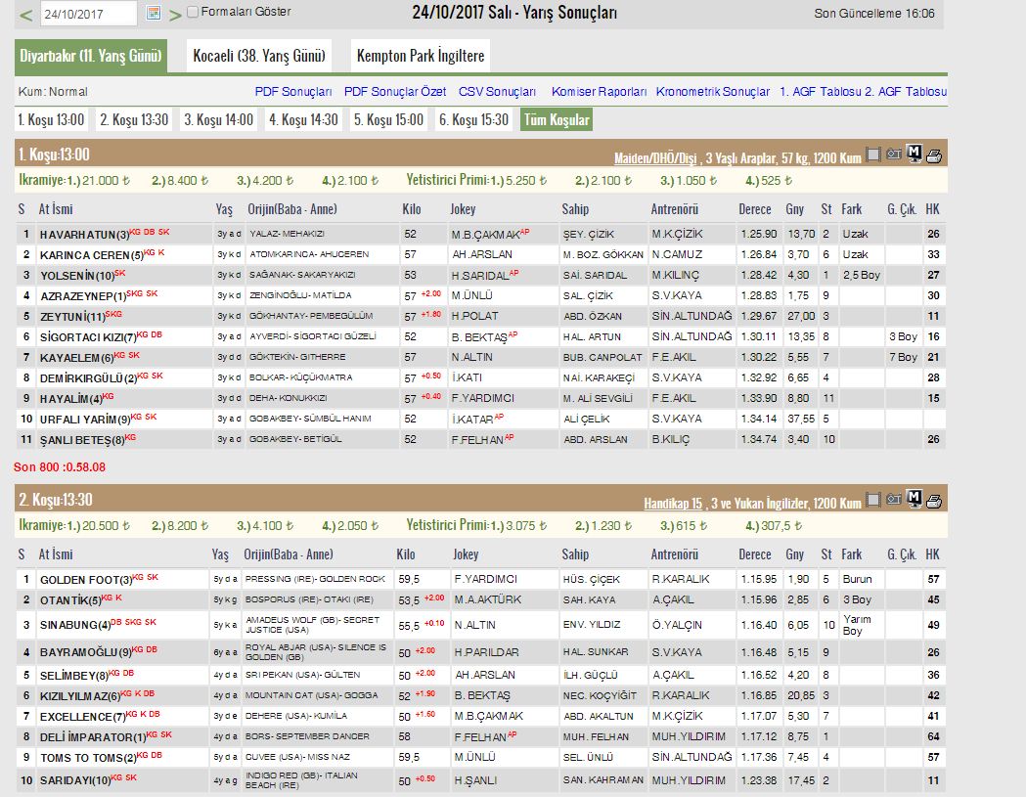Click photo finish camera icon for 1. Koşu
This screenshot has height=797, width=1026.
(x=894, y=154)
